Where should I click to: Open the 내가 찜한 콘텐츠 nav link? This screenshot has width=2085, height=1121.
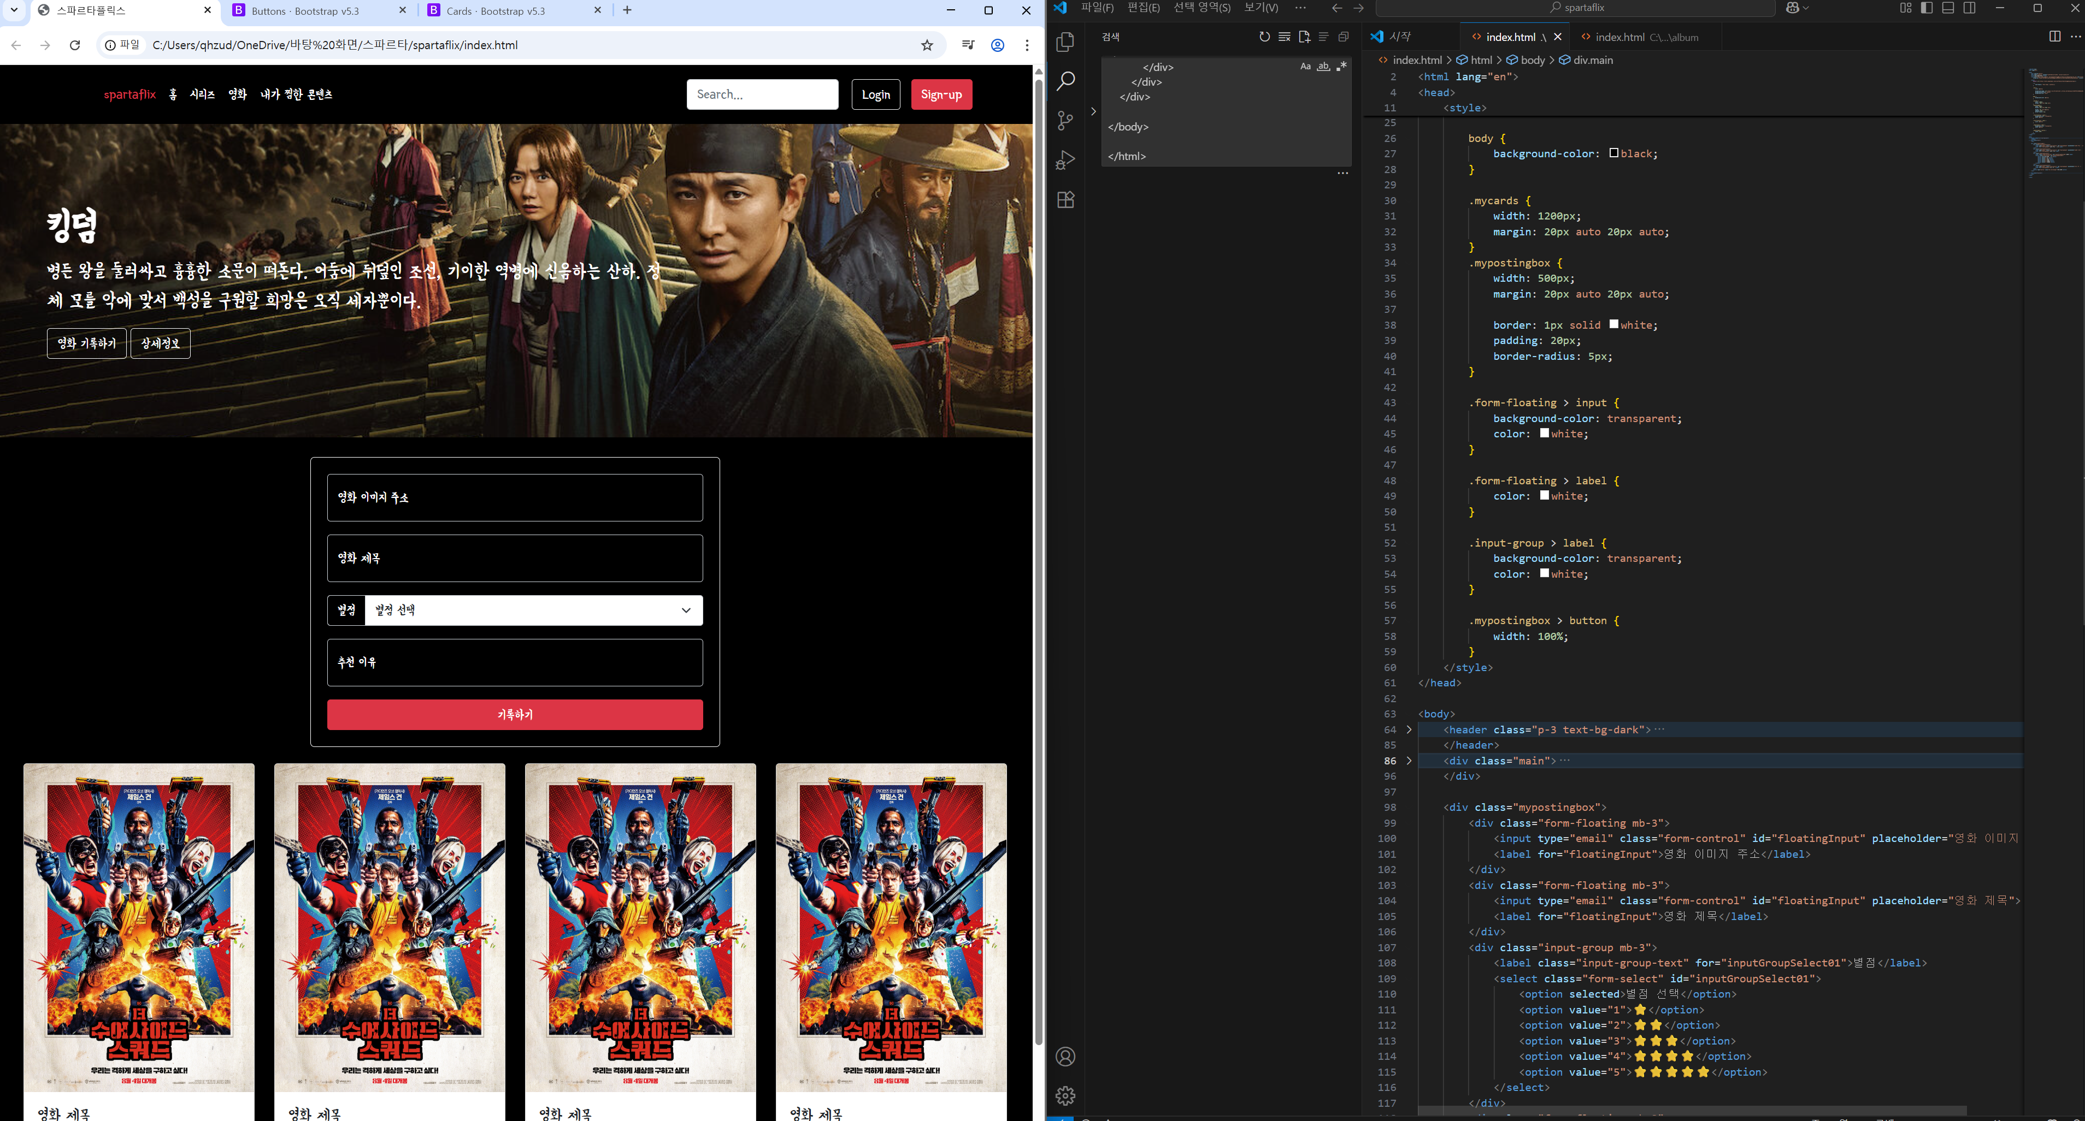pyautogui.click(x=296, y=94)
